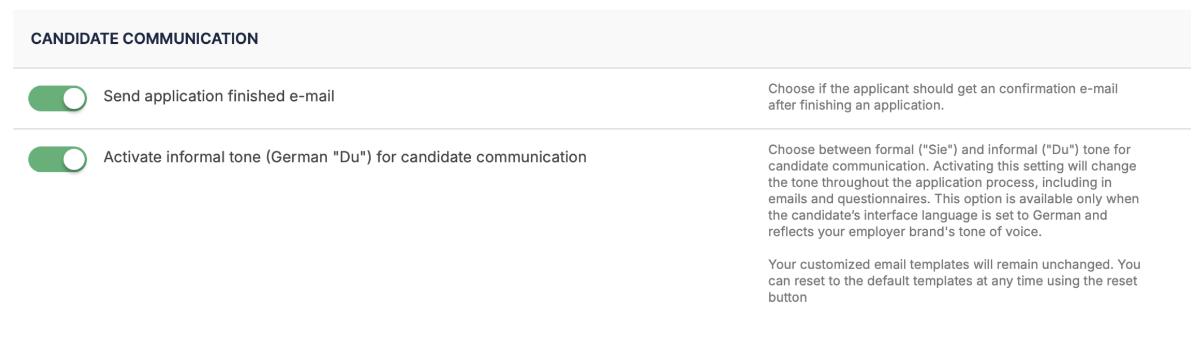Click "for candidate communication" in the second label
The height and width of the screenshot is (344, 1191).
pos(481,157)
